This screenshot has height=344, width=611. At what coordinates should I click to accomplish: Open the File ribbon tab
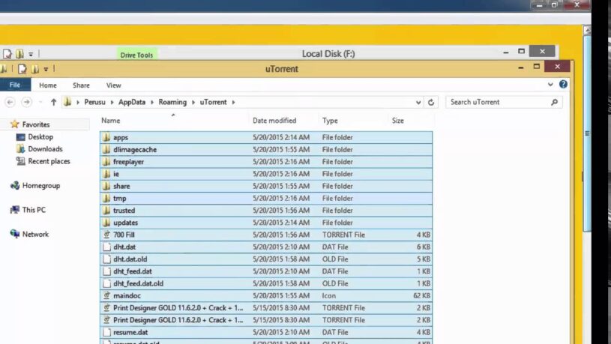pyautogui.click(x=15, y=85)
